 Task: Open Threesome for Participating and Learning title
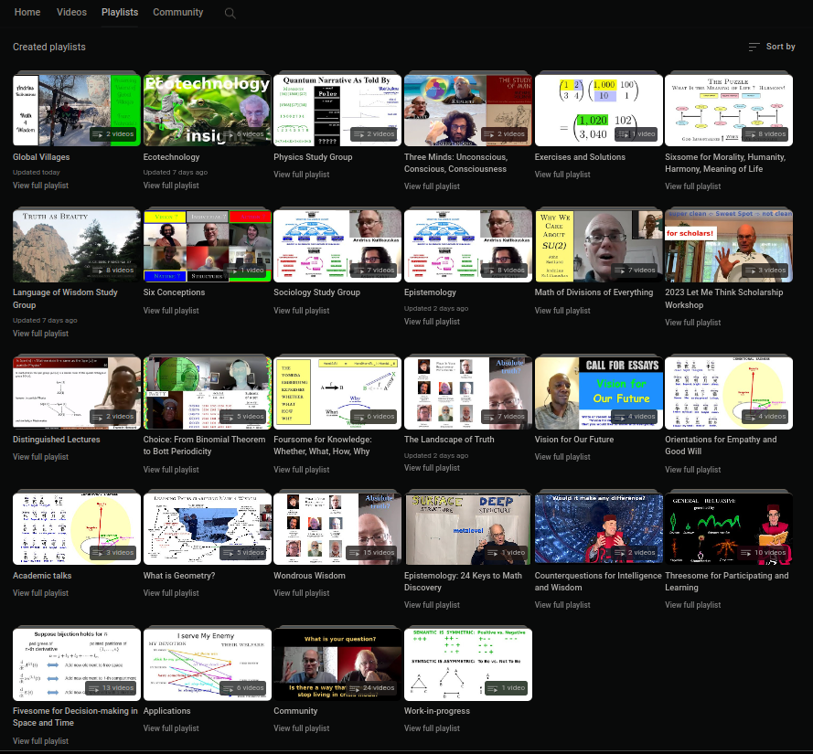[726, 581]
